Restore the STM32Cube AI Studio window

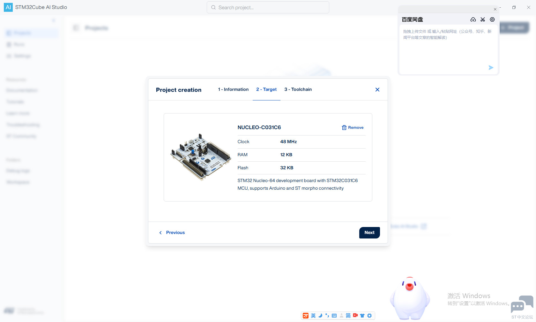tap(514, 7)
